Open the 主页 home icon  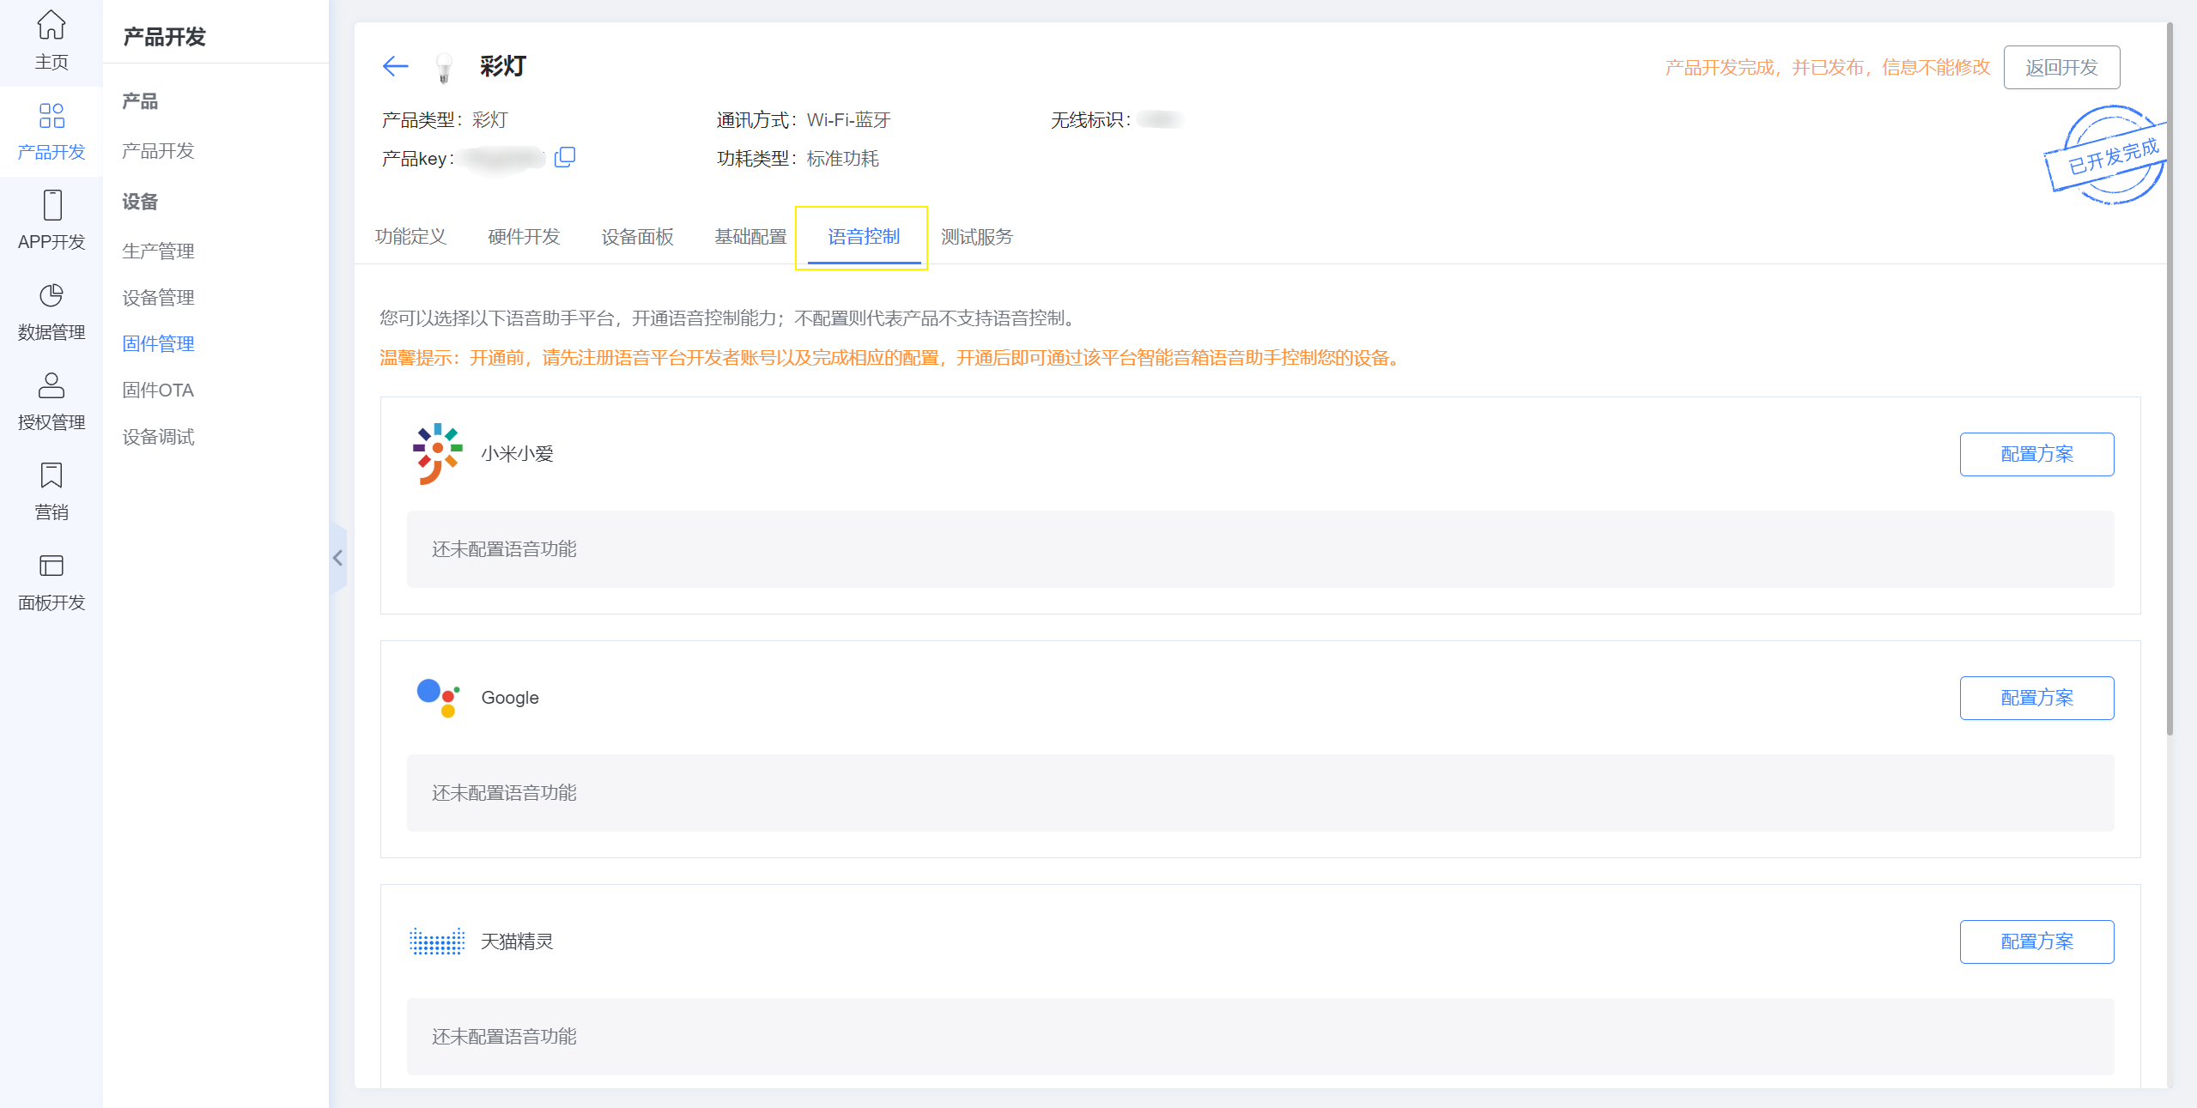[52, 25]
